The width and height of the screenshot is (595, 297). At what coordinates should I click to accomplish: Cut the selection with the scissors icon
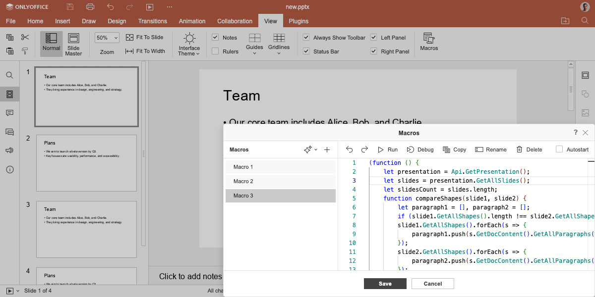[x=25, y=37]
